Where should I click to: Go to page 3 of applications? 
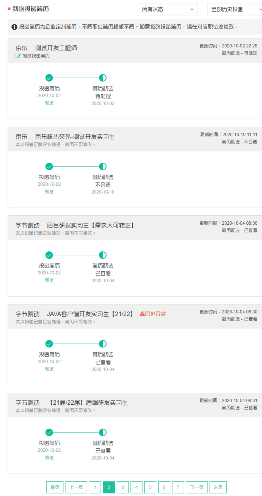(x=122, y=487)
